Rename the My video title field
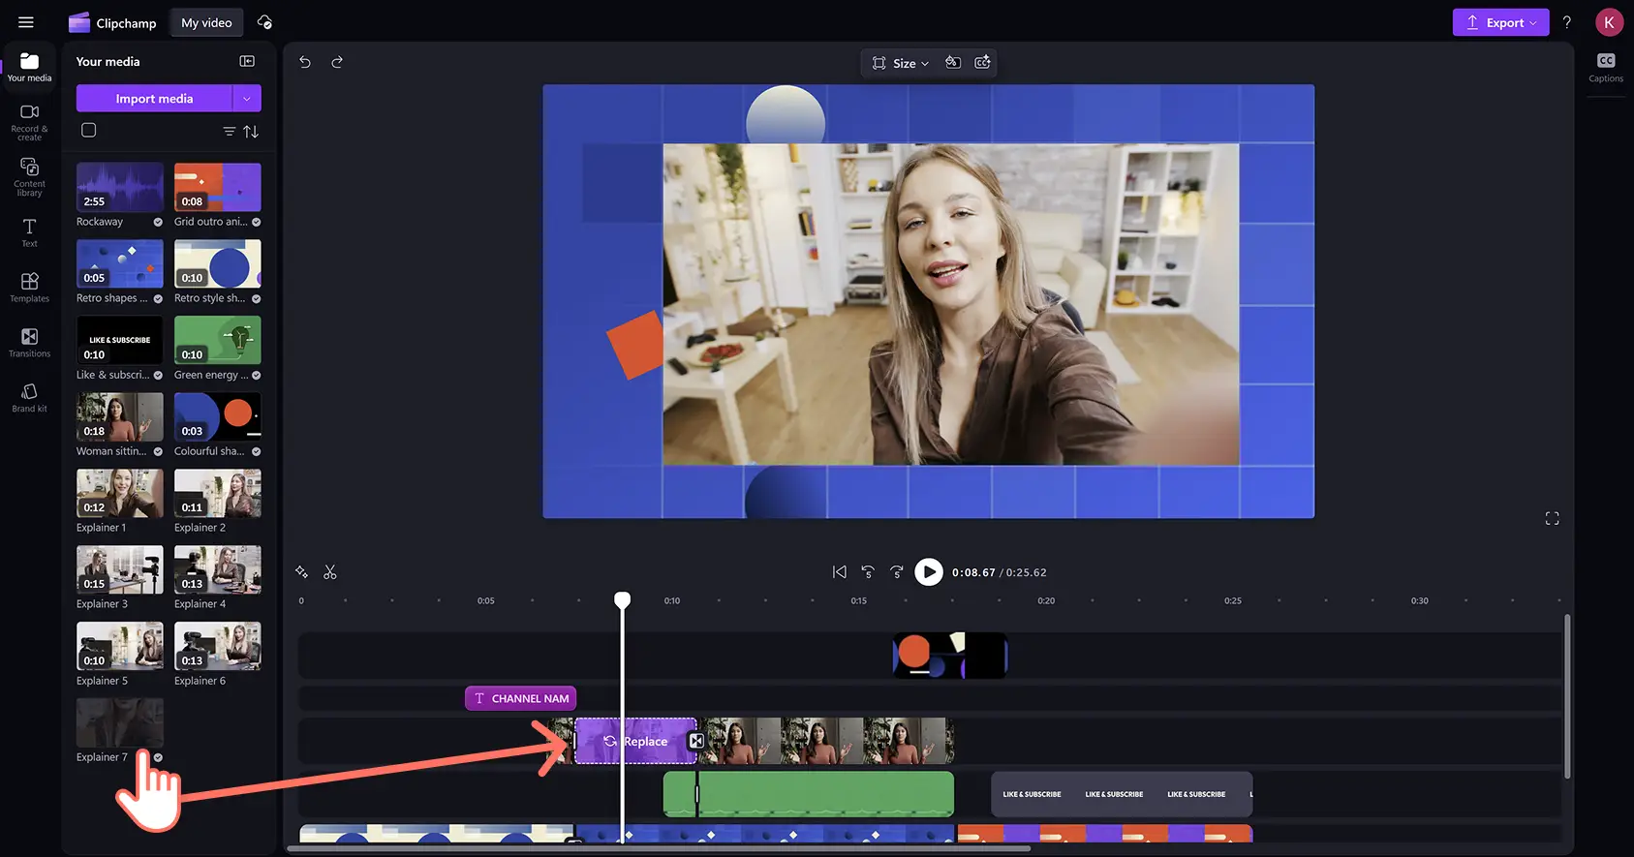The width and height of the screenshot is (1634, 857). [206, 22]
